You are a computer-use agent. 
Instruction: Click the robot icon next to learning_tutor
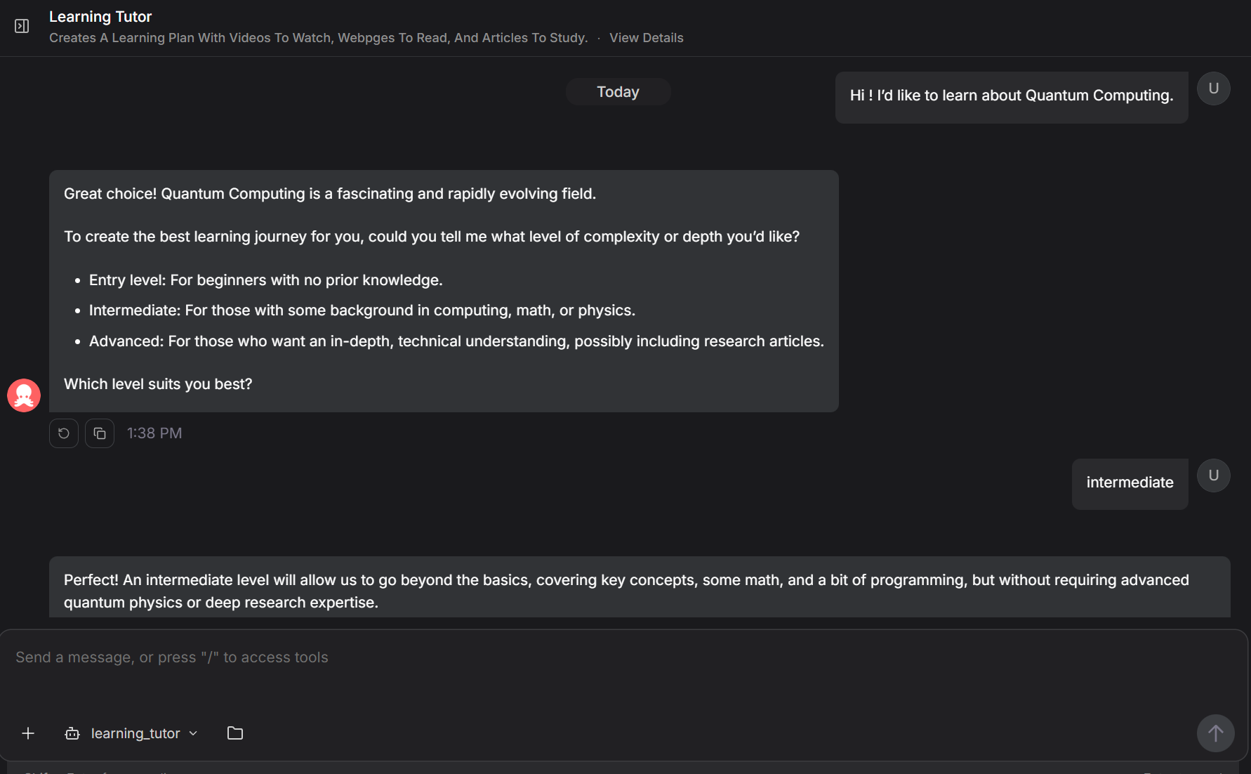[x=72, y=733]
